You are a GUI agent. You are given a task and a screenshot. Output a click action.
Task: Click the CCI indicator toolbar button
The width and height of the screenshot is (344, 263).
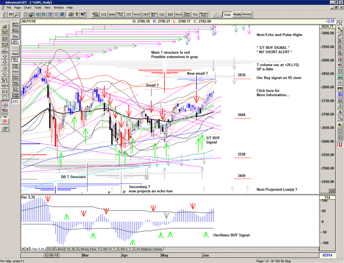pos(103,15)
